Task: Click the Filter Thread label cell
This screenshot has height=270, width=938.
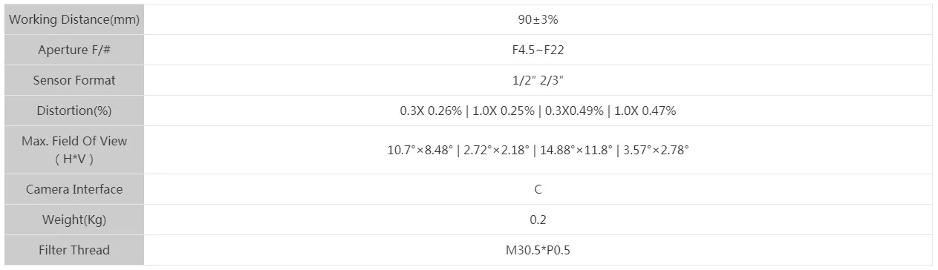Action: 74,250
